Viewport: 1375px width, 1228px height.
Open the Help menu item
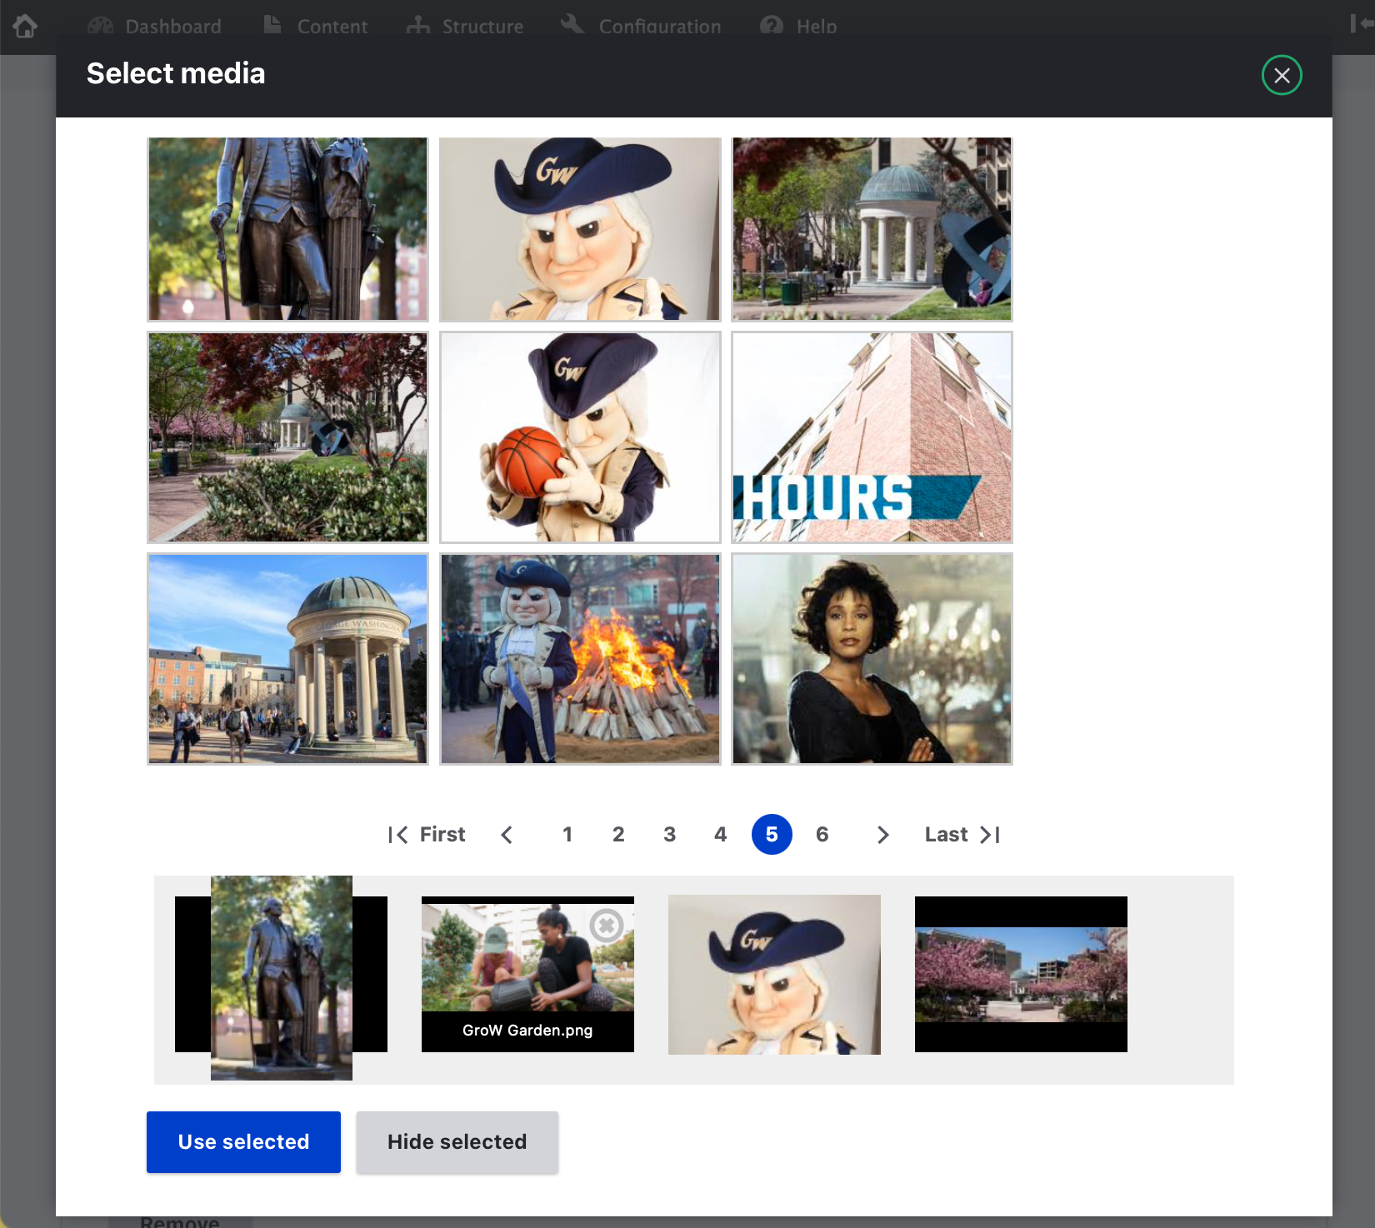(x=815, y=26)
